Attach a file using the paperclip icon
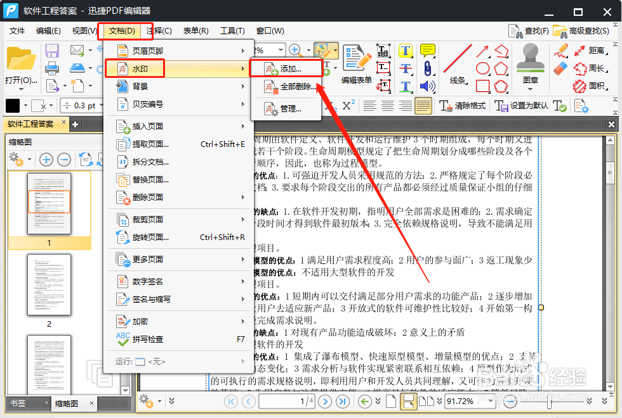Image resolution: width=622 pixels, height=418 pixels. click(428, 68)
